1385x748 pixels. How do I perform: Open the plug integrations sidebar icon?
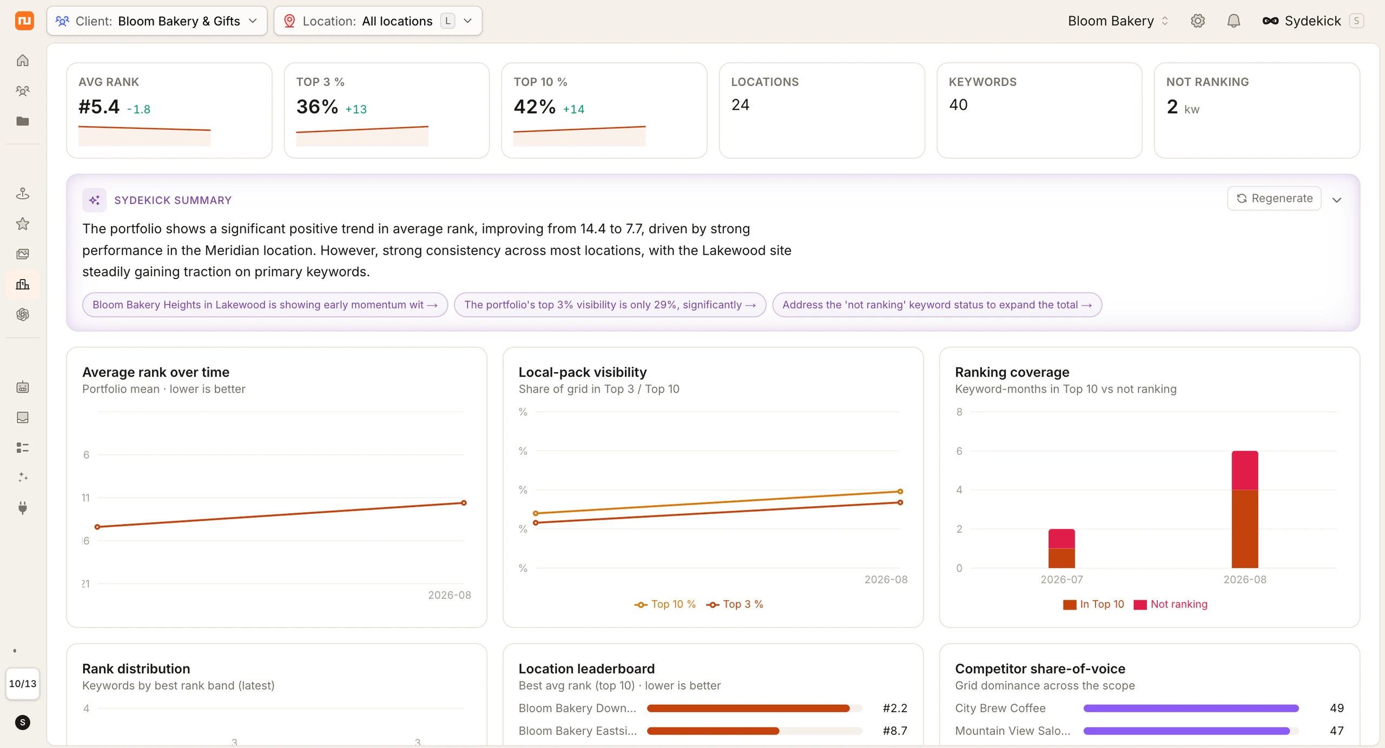23,507
